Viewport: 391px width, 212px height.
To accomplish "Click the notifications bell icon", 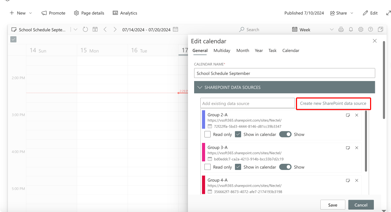I will 351,29.
